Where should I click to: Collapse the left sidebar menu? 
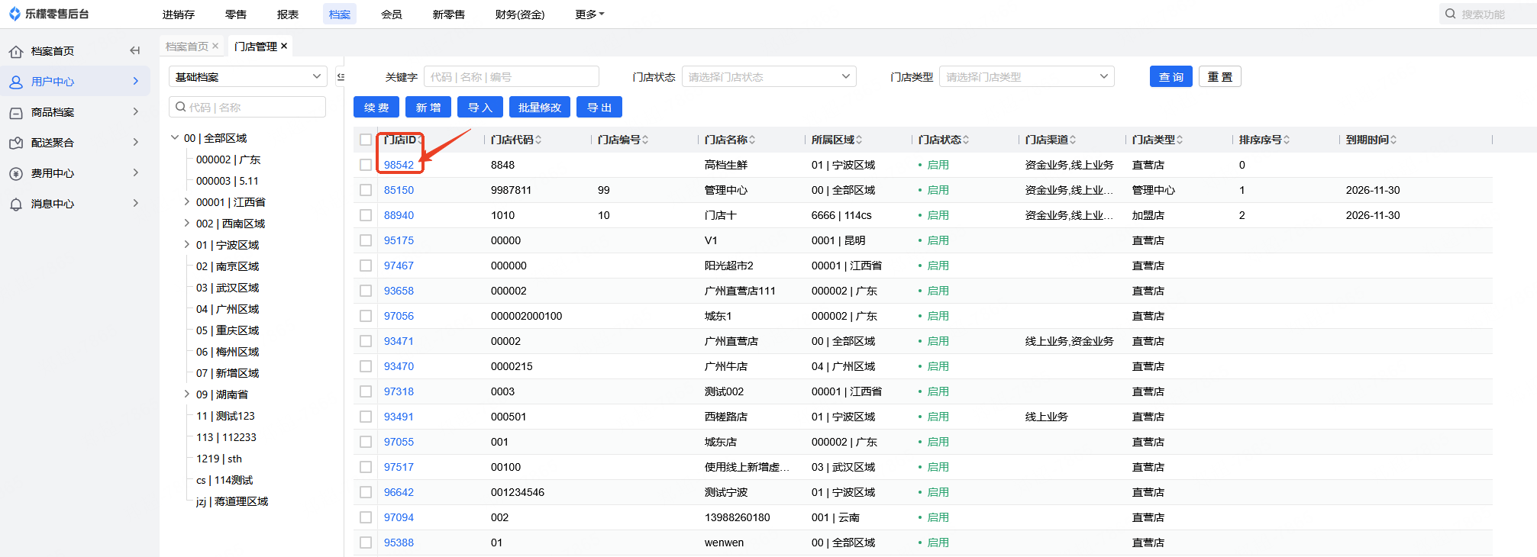coord(135,51)
